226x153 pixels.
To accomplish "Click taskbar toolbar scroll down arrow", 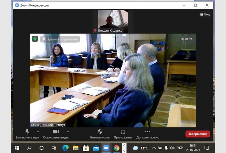I will click(x=124, y=150).
